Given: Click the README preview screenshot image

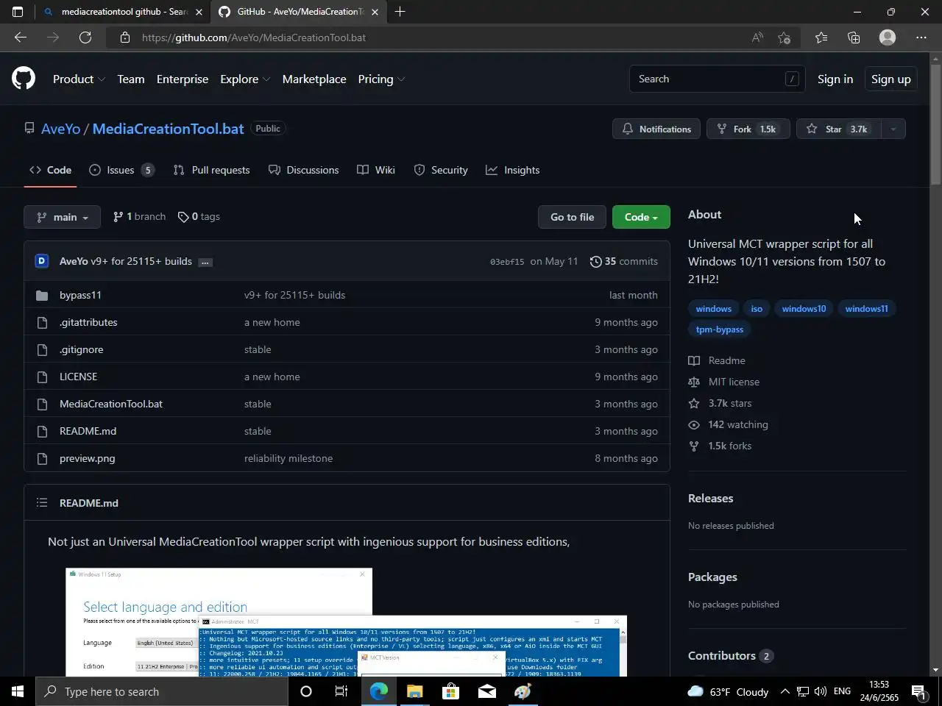Looking at the screenshot, I should click(x=346, y=622).
